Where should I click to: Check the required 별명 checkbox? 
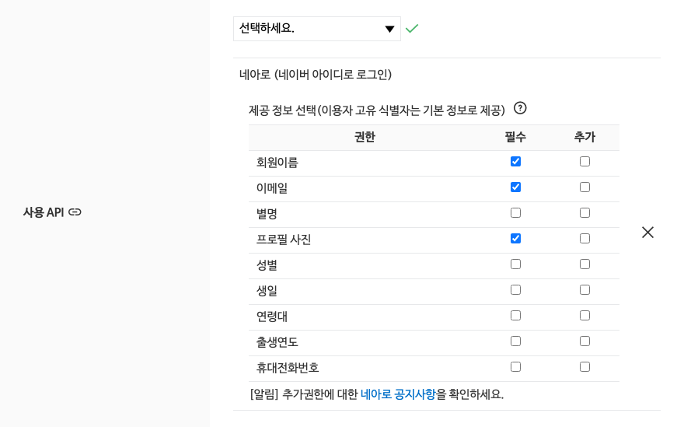[x=515, y=212]
